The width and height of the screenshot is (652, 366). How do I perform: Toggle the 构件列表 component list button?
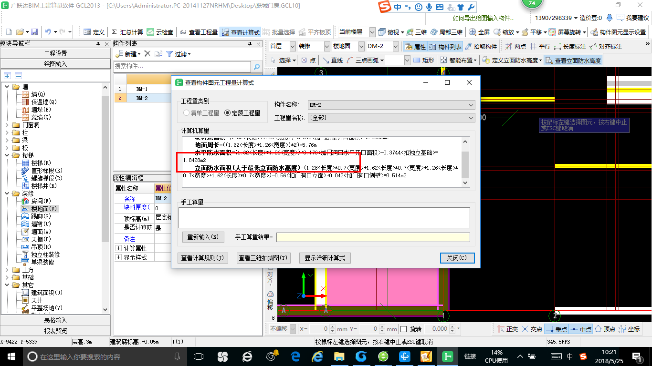445,47
